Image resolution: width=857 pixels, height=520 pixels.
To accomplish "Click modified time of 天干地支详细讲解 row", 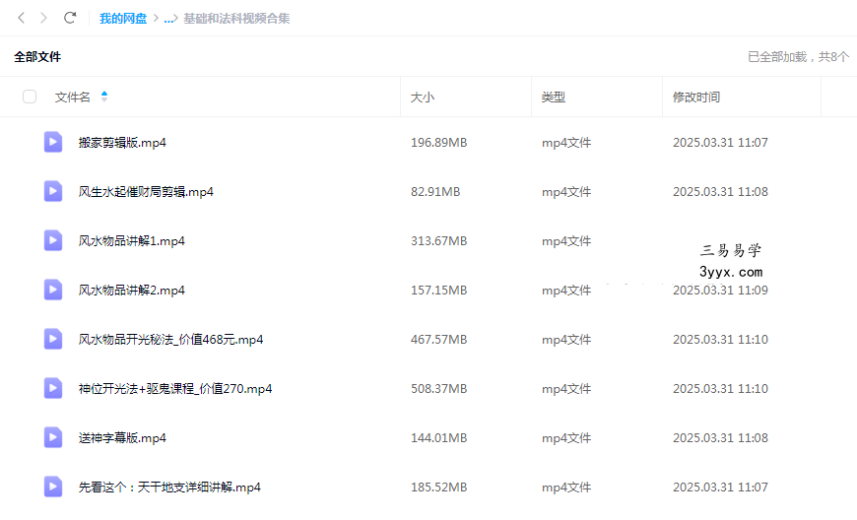I will (720, 487).
